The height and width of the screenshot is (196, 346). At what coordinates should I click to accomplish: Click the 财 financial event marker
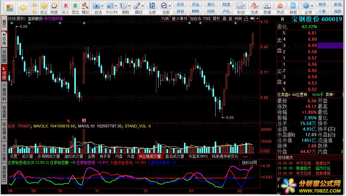click(84, 120)
